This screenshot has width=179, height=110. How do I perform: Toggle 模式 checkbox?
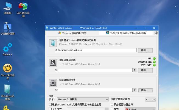point(112,109)
